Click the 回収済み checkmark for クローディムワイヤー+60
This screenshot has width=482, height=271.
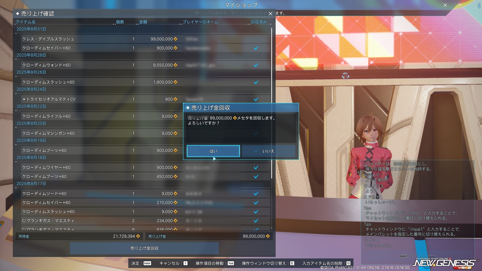(x=256, y=168)
